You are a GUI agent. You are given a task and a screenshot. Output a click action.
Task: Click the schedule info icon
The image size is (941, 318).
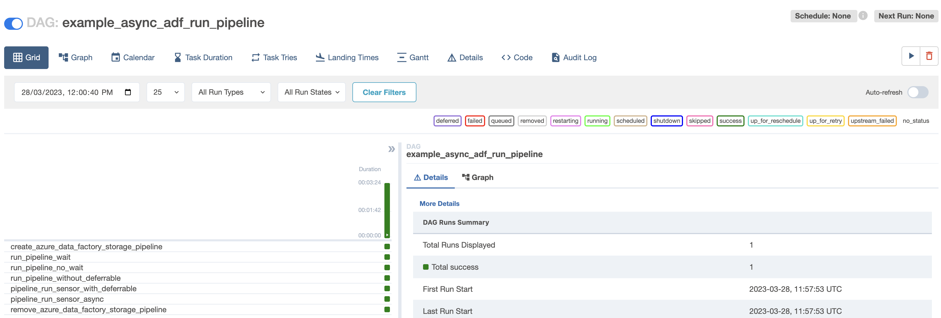click(x=863, y=16)
